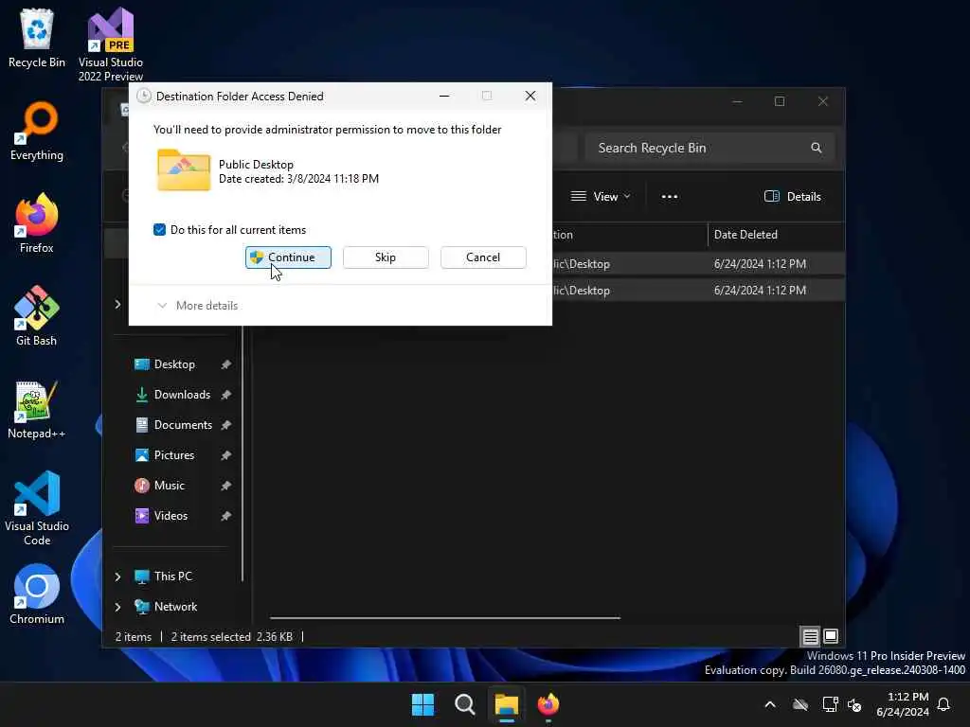Image resolution: width=970 pixels, height=727 pixels.
Task: Select Videos in navigation pane
Action: (x=171, y=516)
